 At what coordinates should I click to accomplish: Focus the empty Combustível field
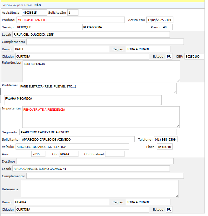click(115, 154)
